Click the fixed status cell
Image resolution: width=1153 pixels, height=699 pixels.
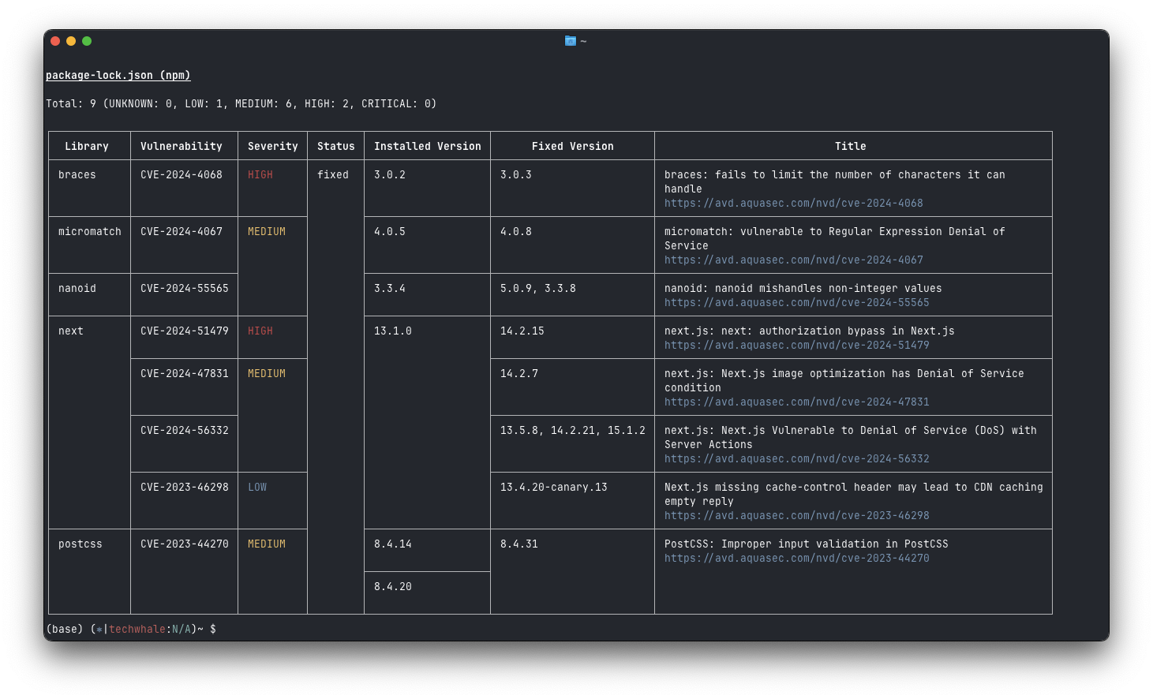coord(333,175)
